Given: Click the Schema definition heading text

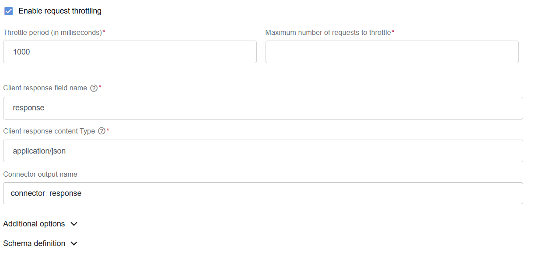Looking at the screenshot, I should tap(34, 243).
